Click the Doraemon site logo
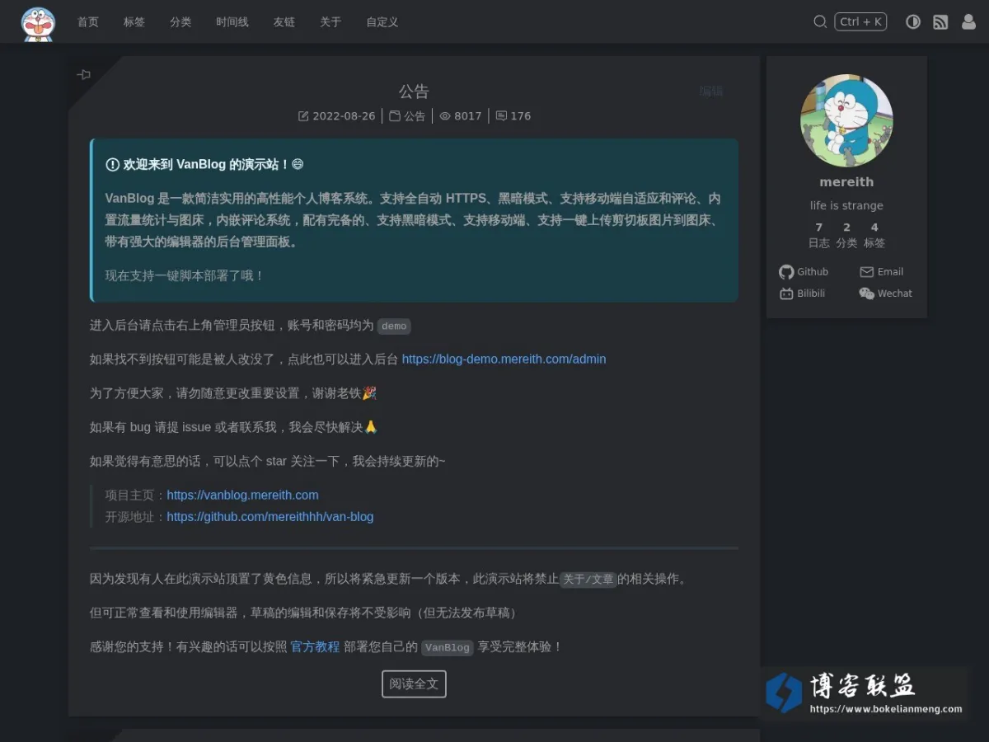Viewport: 989px width, 742px height. coord(38,22)
